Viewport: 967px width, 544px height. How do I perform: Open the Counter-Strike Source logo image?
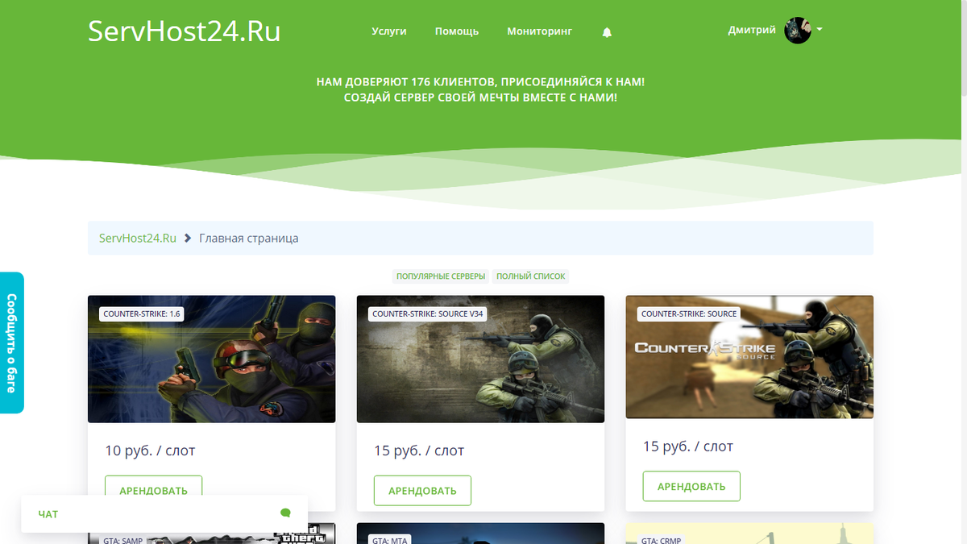coord(749,357)
